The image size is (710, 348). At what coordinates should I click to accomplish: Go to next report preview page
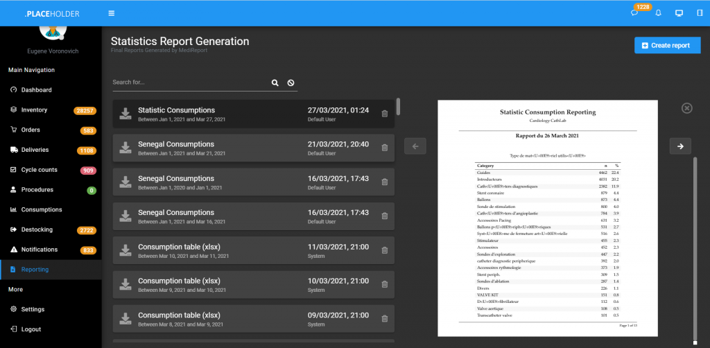pyautogui.click(x=680, y=146)
